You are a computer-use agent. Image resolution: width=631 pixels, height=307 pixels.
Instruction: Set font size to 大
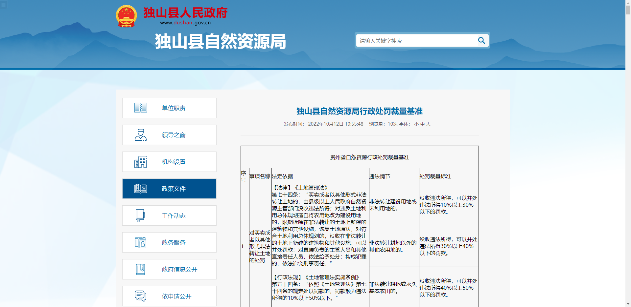[x=428, y=124]
